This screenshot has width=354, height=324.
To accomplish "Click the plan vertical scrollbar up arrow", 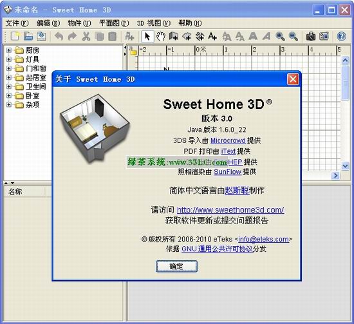I will [x=345, y=60].
